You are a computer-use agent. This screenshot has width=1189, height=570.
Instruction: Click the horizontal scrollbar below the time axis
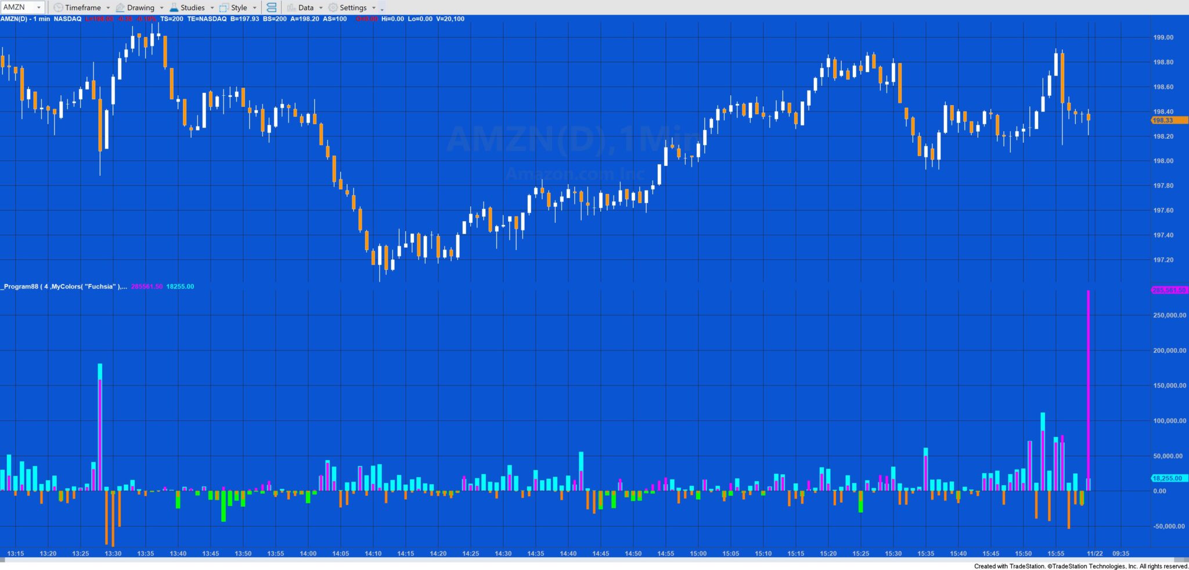click(581, 560)
